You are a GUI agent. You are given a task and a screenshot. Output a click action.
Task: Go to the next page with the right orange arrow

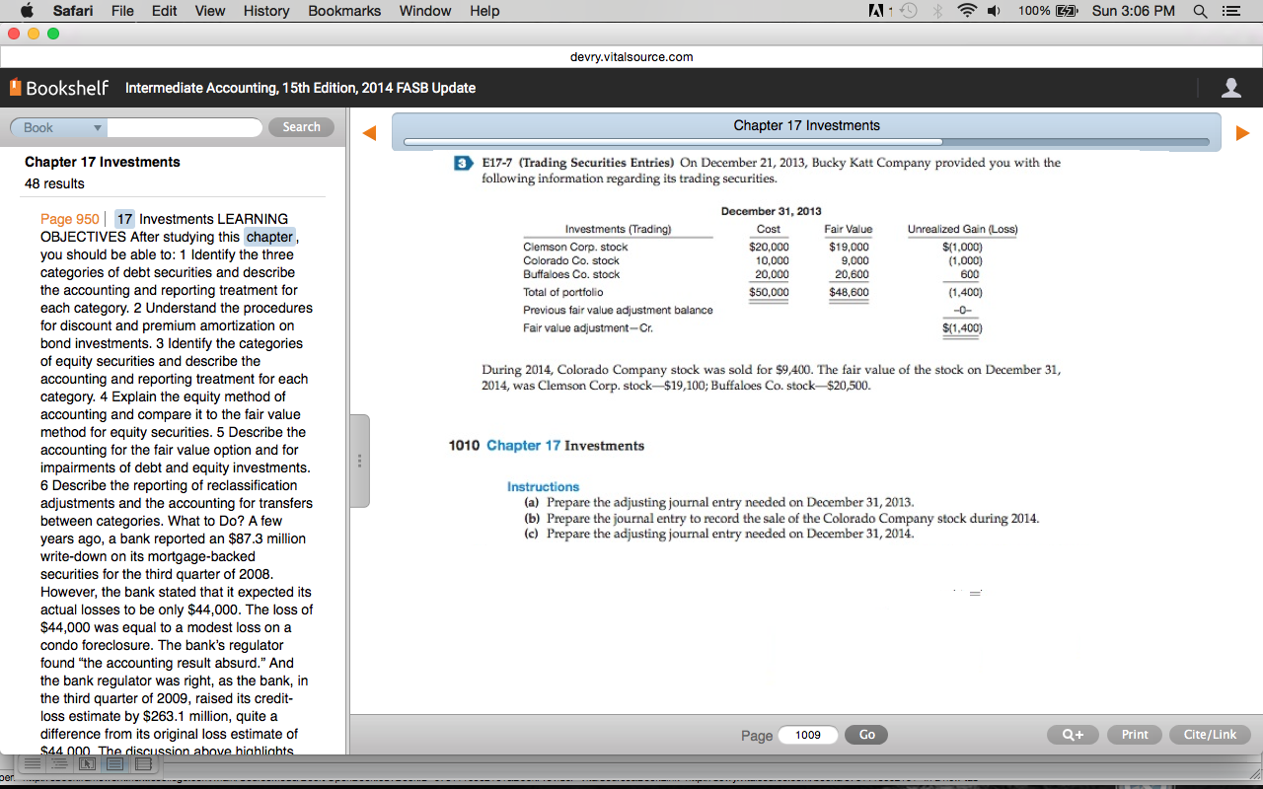pyautogui.click(x=1242, y=133)
